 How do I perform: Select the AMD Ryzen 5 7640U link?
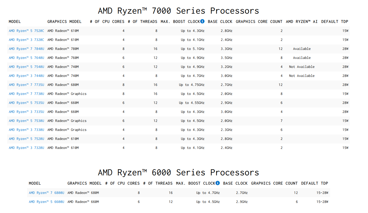(x=26, y=58)
